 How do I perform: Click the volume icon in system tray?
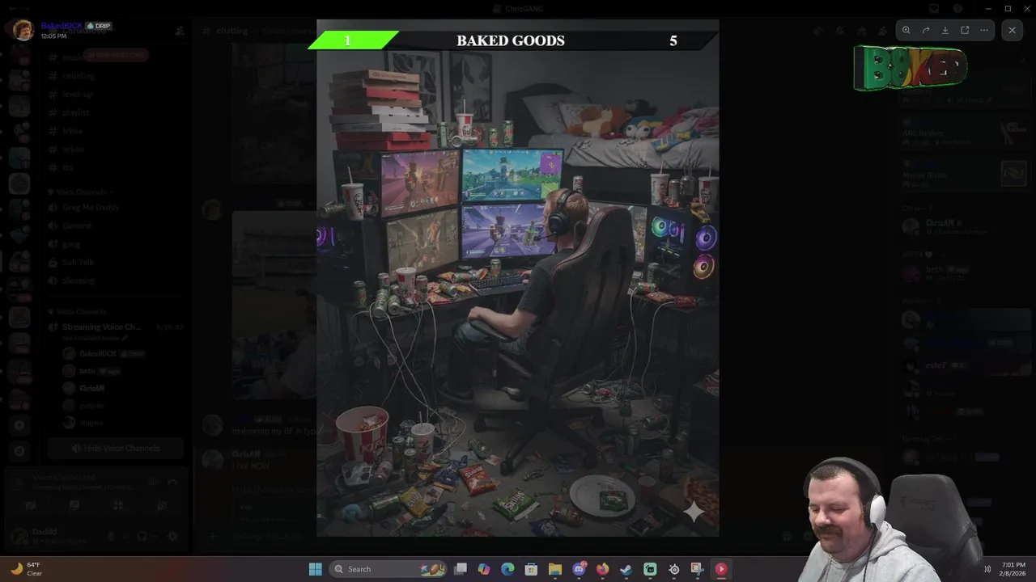[987, 569]
